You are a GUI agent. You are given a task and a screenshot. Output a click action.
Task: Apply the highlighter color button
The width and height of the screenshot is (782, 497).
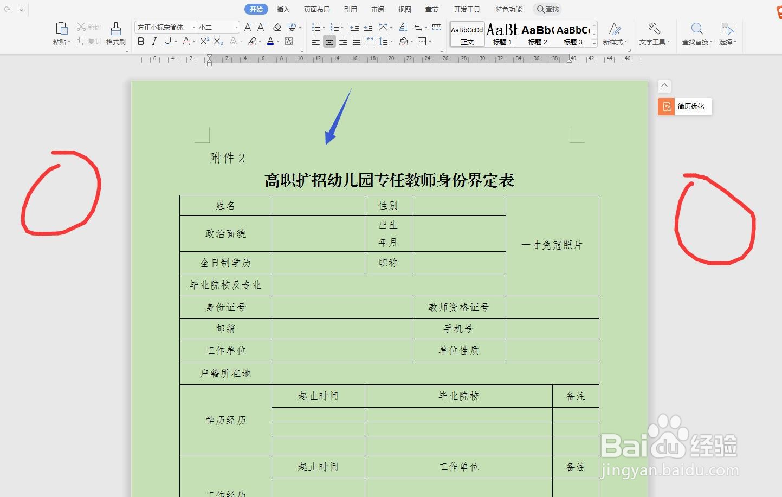252,41
